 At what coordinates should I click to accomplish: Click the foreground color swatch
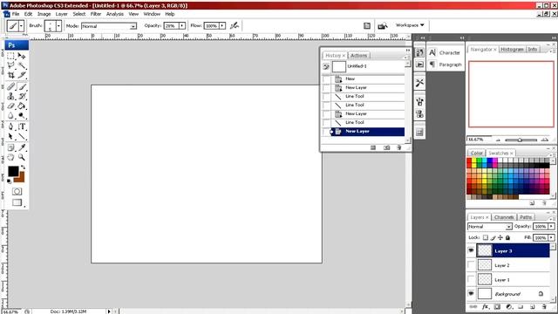pos(14,171)
